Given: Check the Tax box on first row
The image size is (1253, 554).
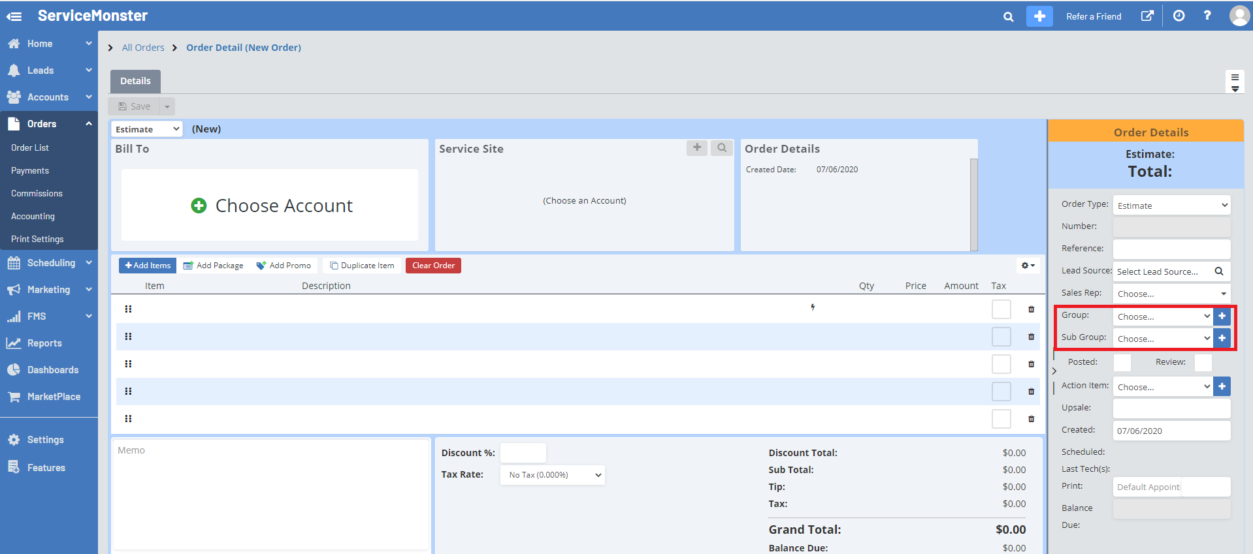Looking at the screenshot, I should (1001, 309).
